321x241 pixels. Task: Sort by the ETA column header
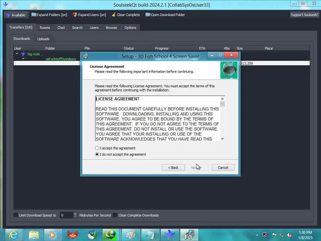(211, 48)
